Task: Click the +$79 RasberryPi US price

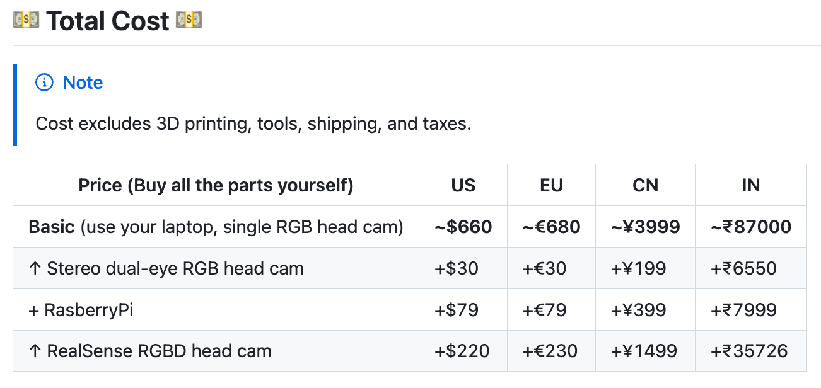Action: tap(456, 310)
